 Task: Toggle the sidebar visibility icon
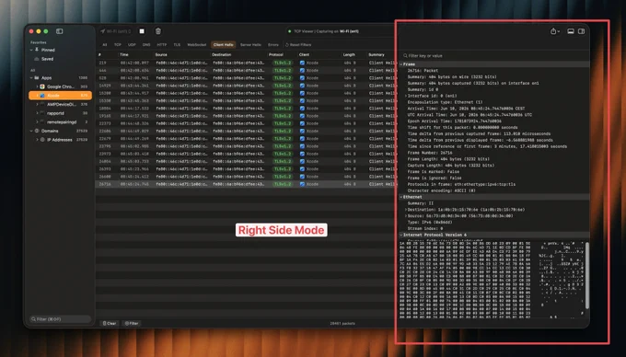point(60,31)
